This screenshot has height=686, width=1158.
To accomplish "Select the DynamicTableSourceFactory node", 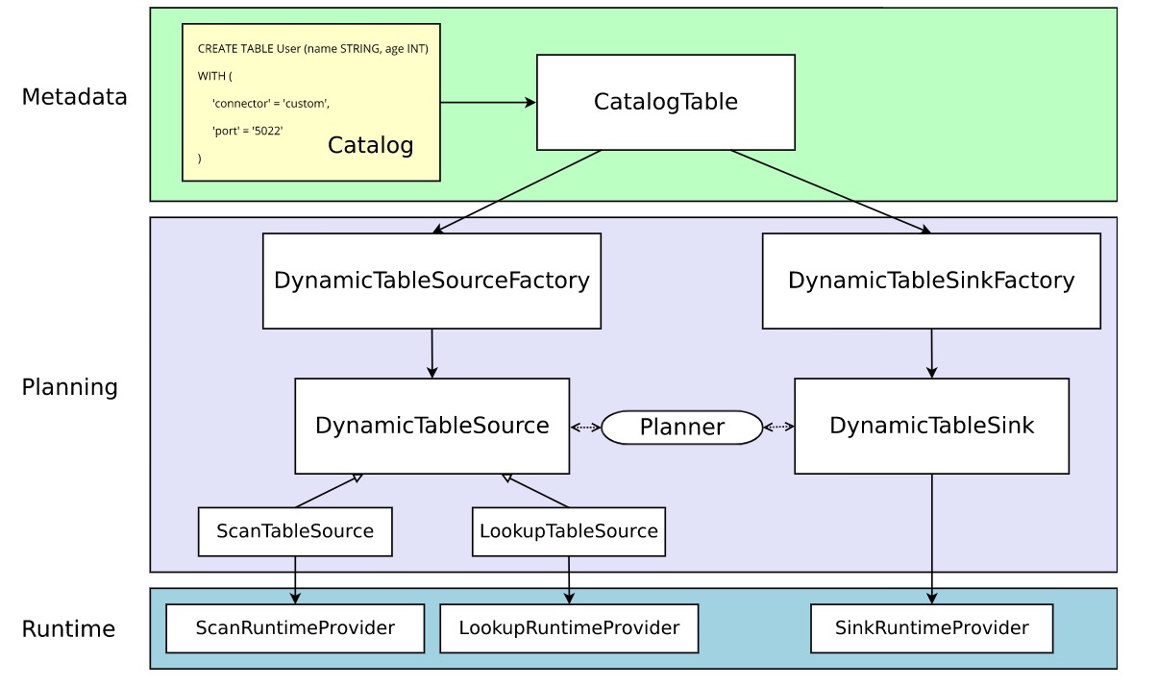I will point(431,280).
